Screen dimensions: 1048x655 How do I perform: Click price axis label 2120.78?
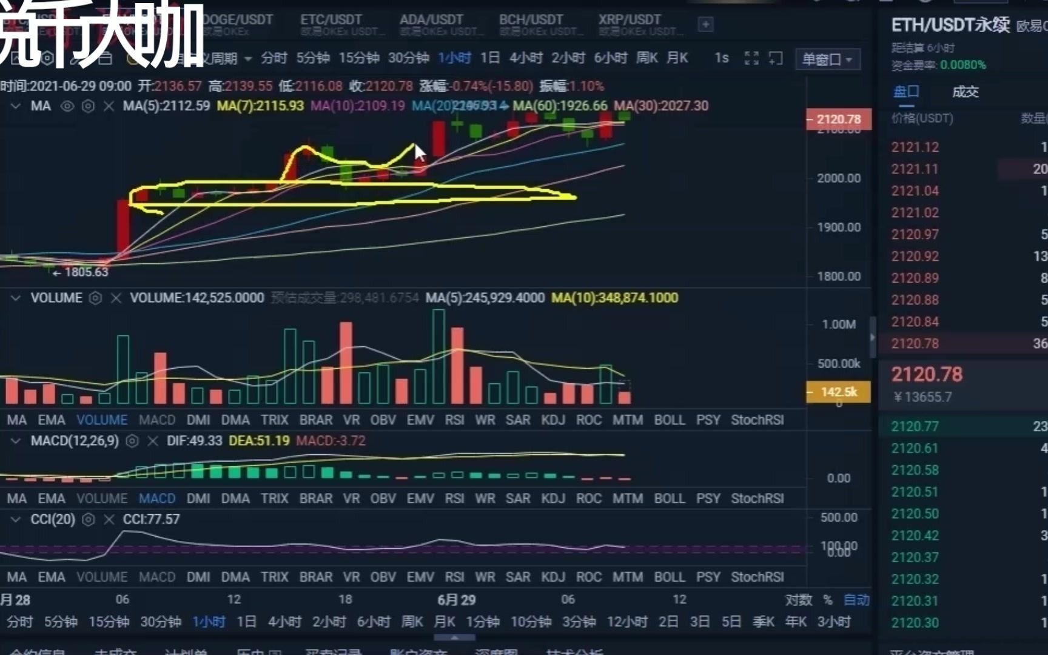(839, 119)
